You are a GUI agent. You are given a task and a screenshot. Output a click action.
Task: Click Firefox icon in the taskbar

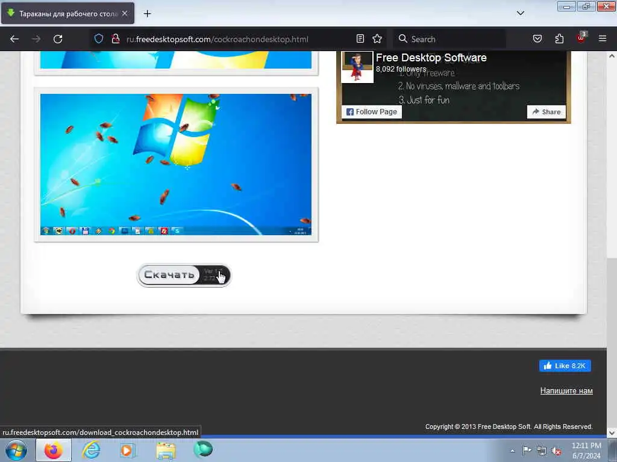point(54,450)
